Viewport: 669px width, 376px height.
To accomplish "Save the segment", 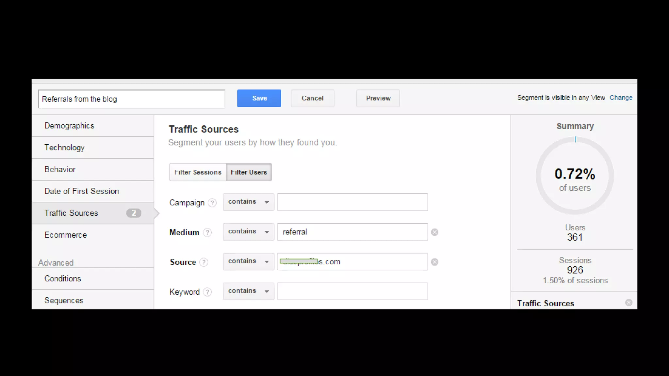I will [259, 98].
